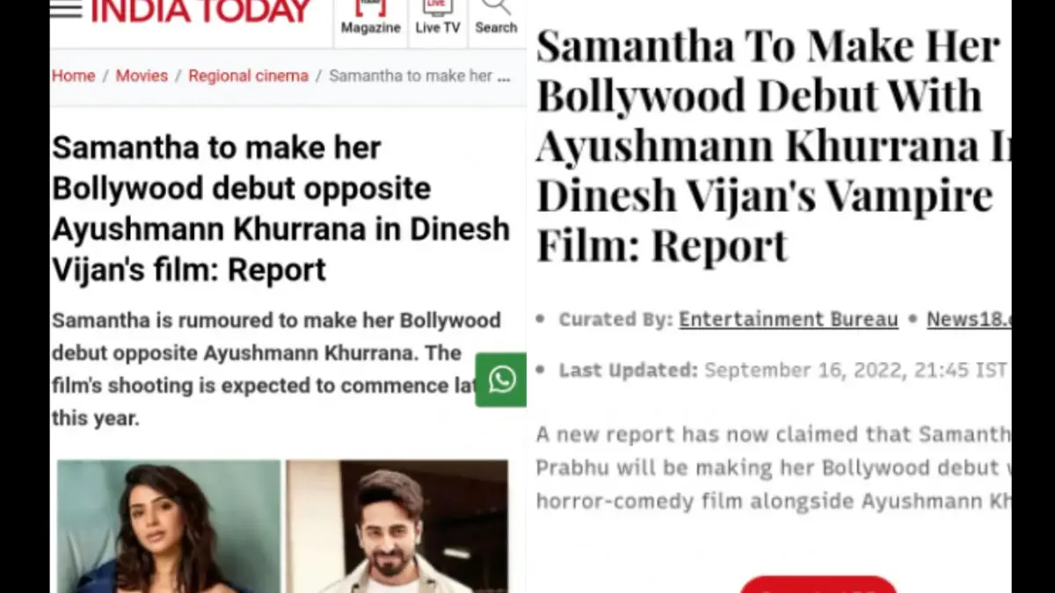Select the truncated Samantha breadcrumb item
1055x593 pixels.
coord(419,76)
